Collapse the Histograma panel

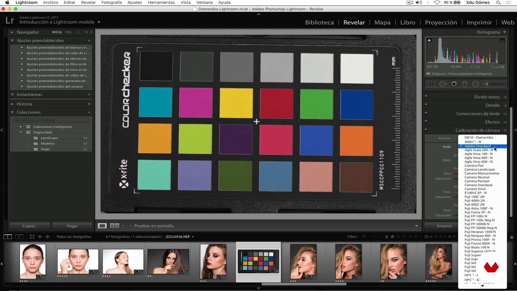[x=505, y=32]
